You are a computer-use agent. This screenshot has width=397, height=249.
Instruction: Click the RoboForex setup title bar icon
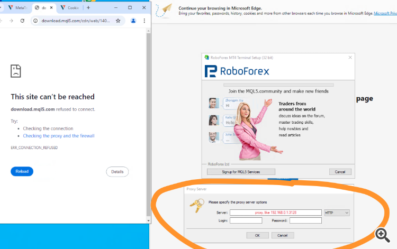tap(206, 58)
